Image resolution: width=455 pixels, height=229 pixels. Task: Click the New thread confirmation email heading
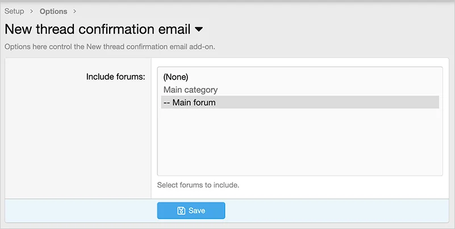[97, 29]
